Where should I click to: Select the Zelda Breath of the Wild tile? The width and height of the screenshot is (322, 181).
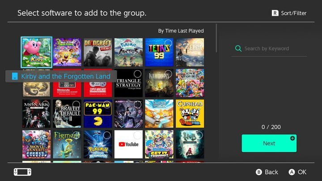[x=190, y=52]
